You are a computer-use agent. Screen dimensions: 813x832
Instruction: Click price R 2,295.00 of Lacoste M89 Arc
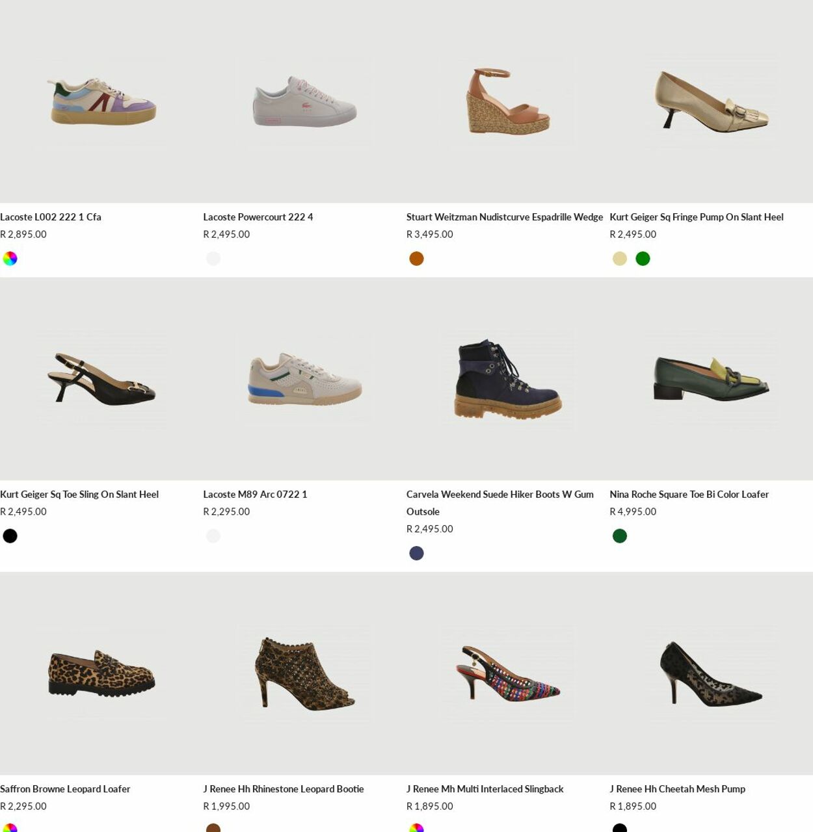click(x=226, y=512)
